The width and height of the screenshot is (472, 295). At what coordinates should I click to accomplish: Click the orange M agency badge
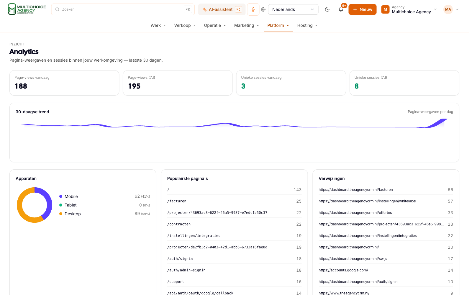385,9
